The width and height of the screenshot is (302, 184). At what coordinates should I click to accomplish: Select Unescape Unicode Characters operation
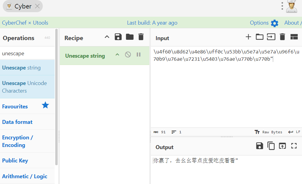pyautogui.click(x=27, y=87)
